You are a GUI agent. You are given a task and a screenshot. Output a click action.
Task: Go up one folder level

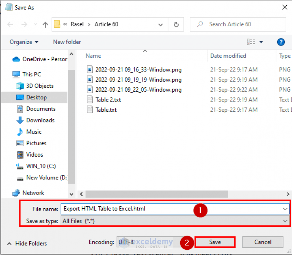pos(45,24)
